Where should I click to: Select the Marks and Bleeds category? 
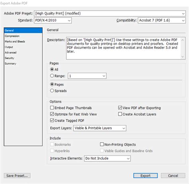(x=15, y=42)
